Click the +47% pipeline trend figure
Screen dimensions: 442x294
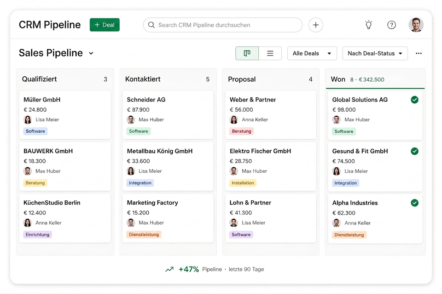[x=189, y=269]
